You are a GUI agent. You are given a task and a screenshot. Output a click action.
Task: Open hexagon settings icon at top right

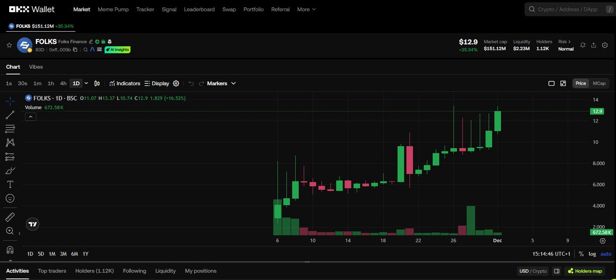coord(605,45)
